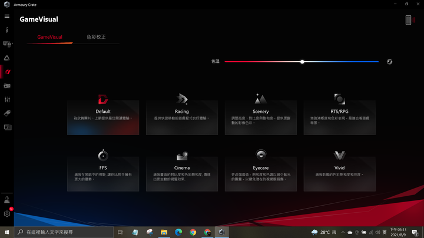Screen dimensions: 424x238
Task: Open Task View on the taskbar
Action: 121,232
